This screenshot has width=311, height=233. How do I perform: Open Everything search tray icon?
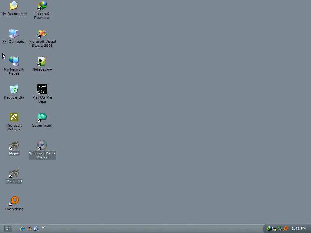pos(285,228)
